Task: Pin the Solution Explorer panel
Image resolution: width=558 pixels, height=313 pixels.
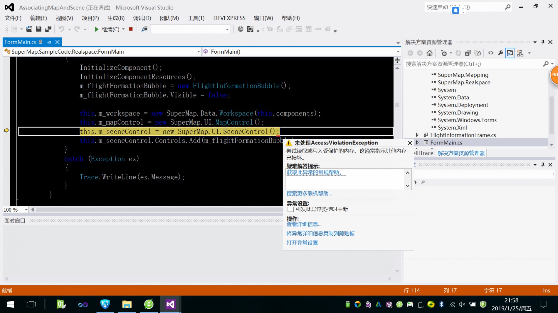Action: pos(543,42)
